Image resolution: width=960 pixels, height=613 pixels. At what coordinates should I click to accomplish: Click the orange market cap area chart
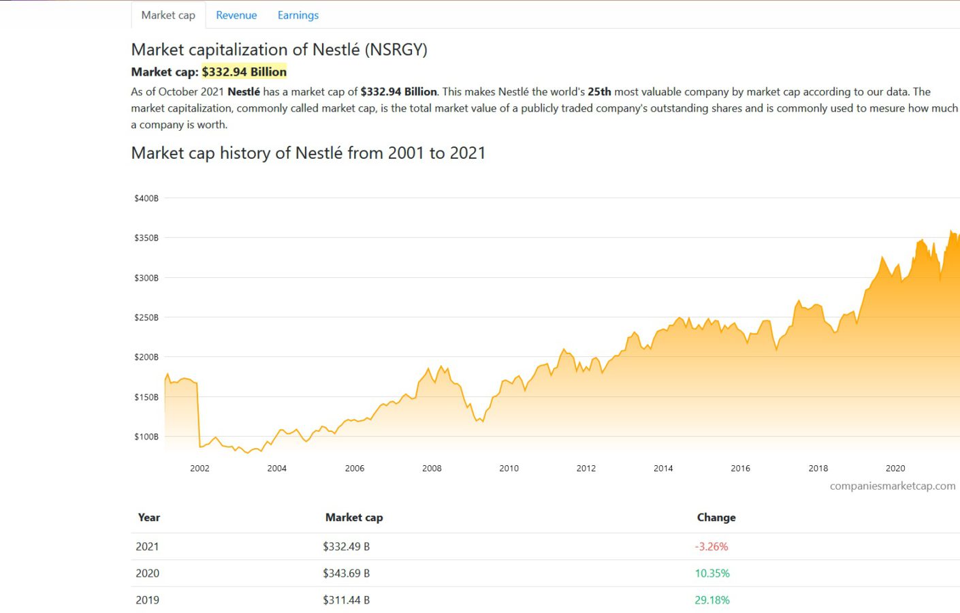click(x=562, y=341)
